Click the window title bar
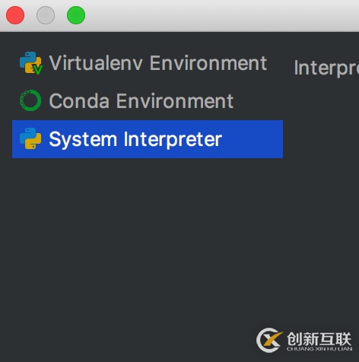 pos(221,15)
